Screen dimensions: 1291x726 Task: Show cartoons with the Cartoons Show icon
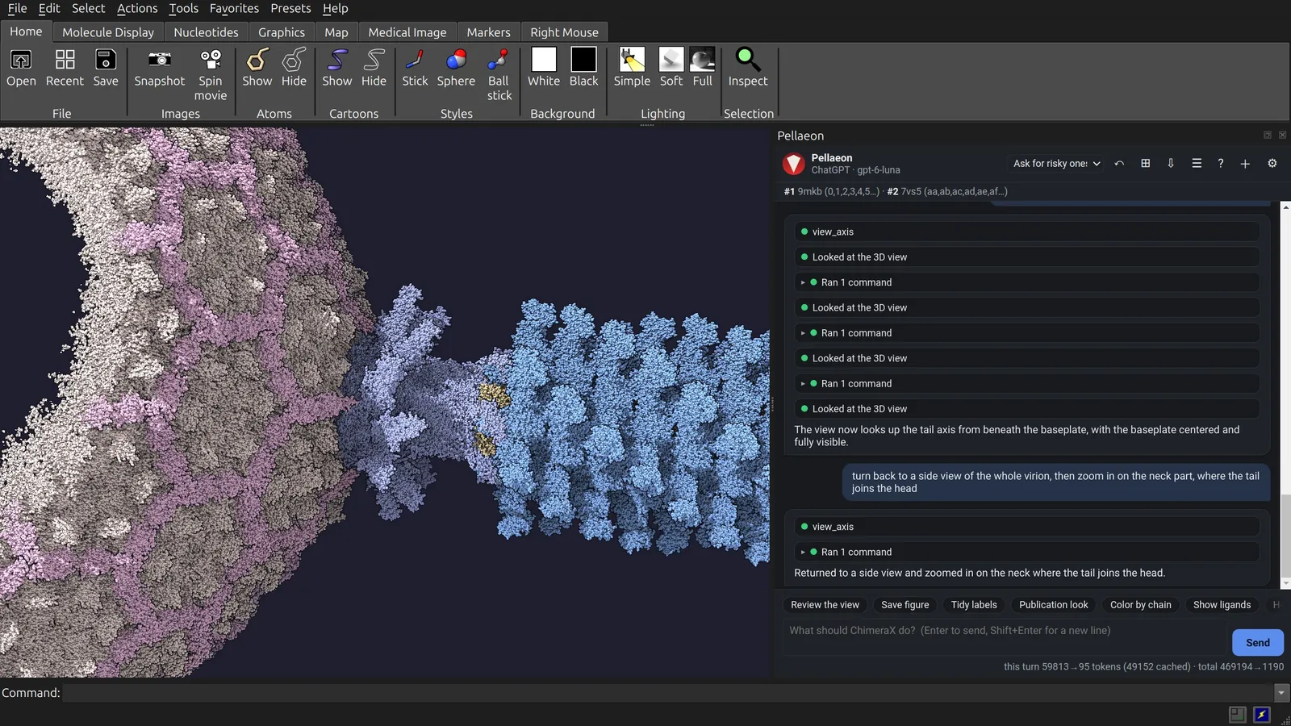click(x=337, y=68)
